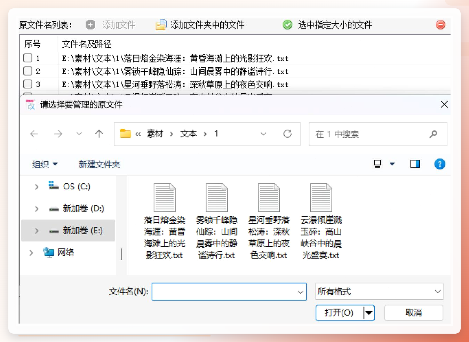Open help with blue question mark

[x=440, y=164]
